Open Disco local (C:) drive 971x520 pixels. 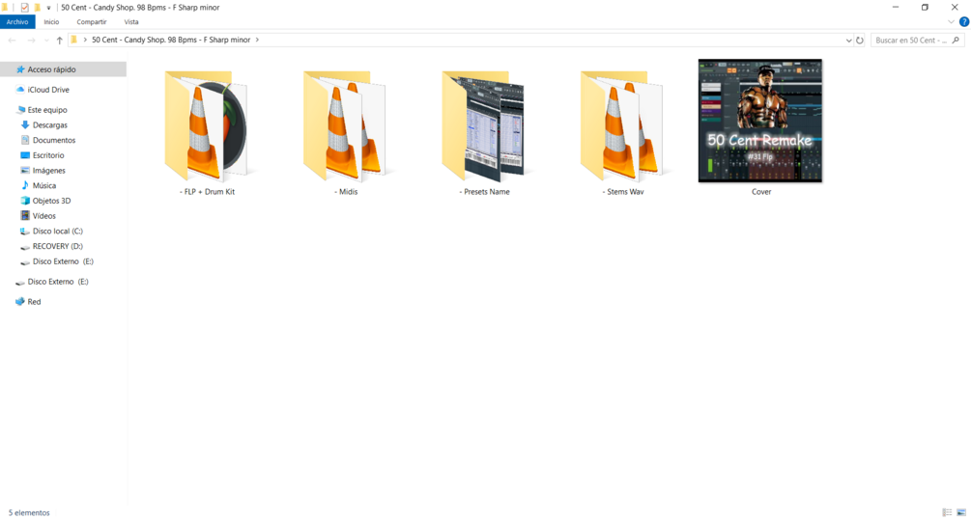(58, 232)
